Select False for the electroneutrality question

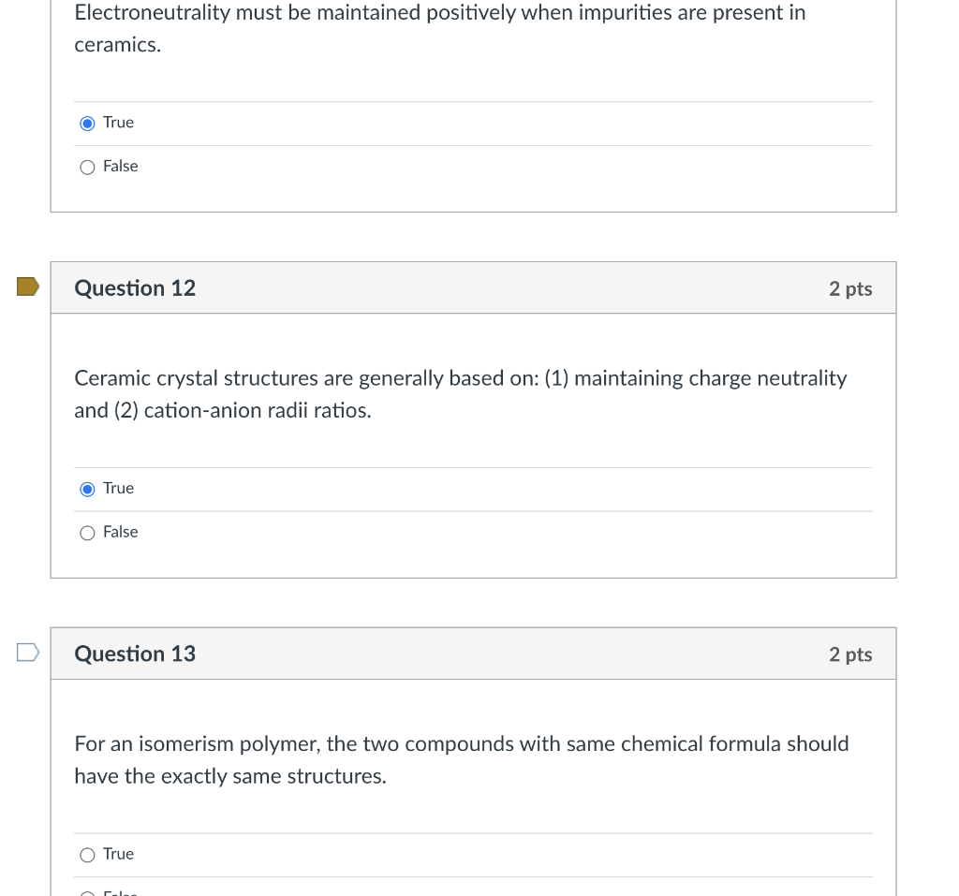(87, 167)
